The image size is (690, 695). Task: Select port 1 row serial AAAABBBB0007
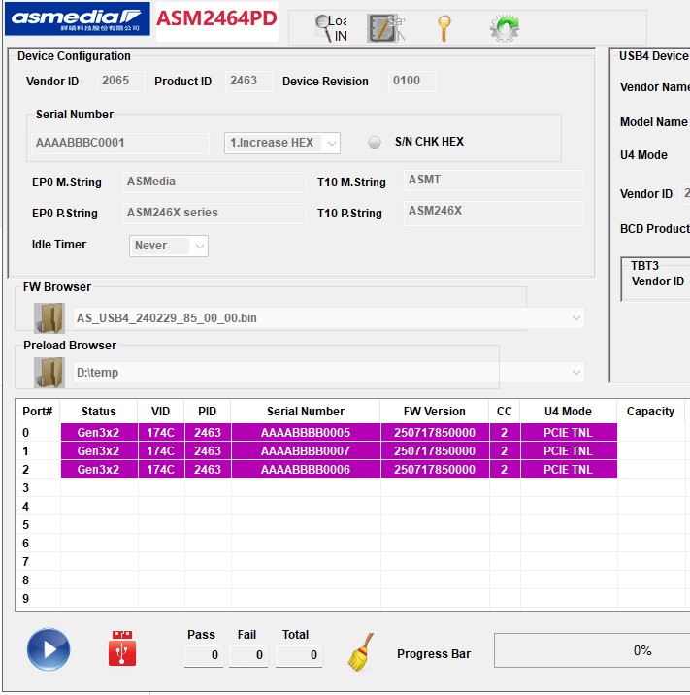306,451
